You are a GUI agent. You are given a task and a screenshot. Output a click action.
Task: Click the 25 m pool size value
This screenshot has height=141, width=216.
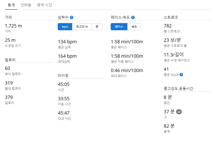click(x=10, y=40)
